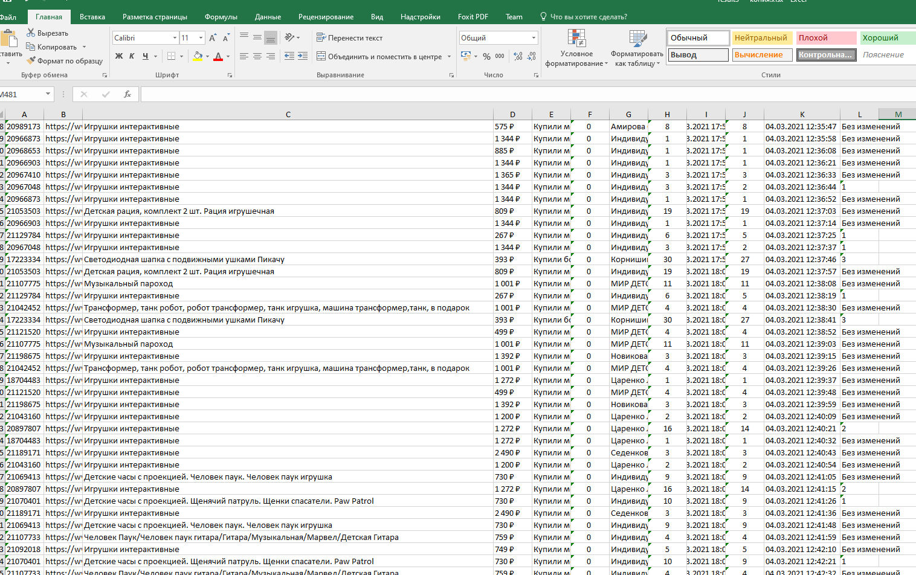Toggle Wrap Text (Перенести текст)
The height and width of the screenshot is (575, 916).
349,37
